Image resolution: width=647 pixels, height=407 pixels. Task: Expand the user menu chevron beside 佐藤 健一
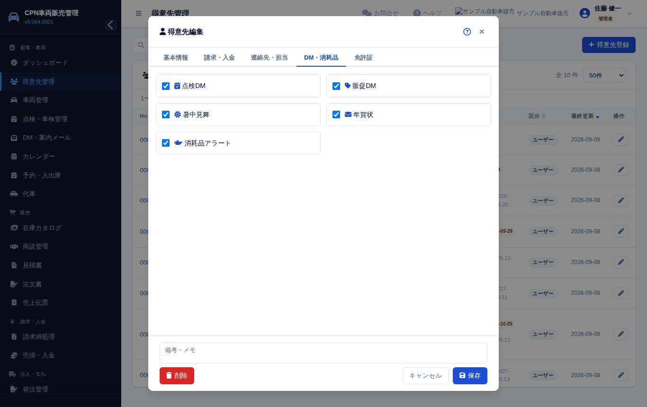(629, 13)
